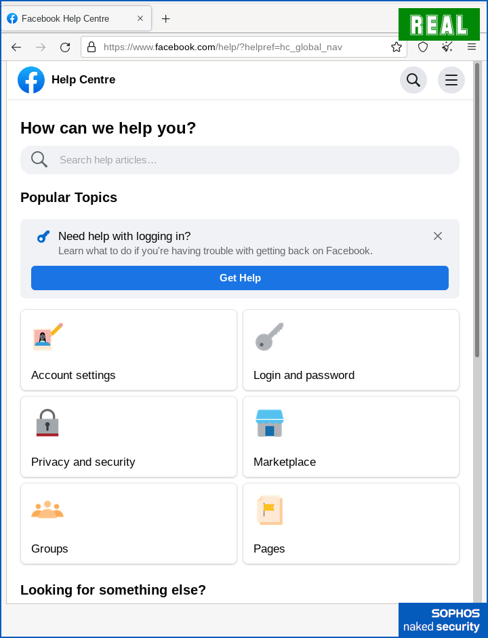The width and height of the screenshot is (488, 638).
Task: Open the Account settings topic card
Action: pos(129,350)
